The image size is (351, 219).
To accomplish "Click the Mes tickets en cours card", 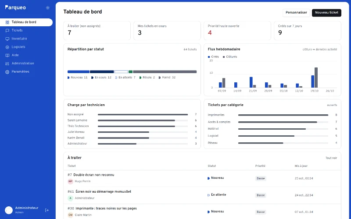I will pyautogui.click(x=167, y=31).
